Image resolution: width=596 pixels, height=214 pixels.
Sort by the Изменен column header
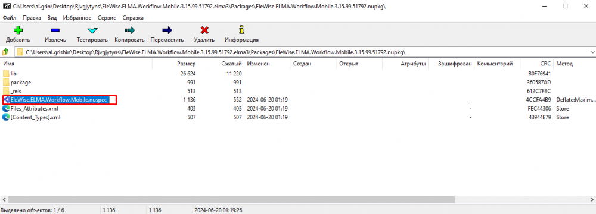[267, 64]
